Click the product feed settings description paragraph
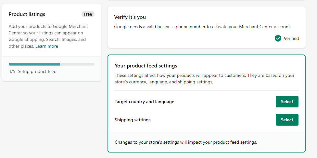 tap(205, 79)
